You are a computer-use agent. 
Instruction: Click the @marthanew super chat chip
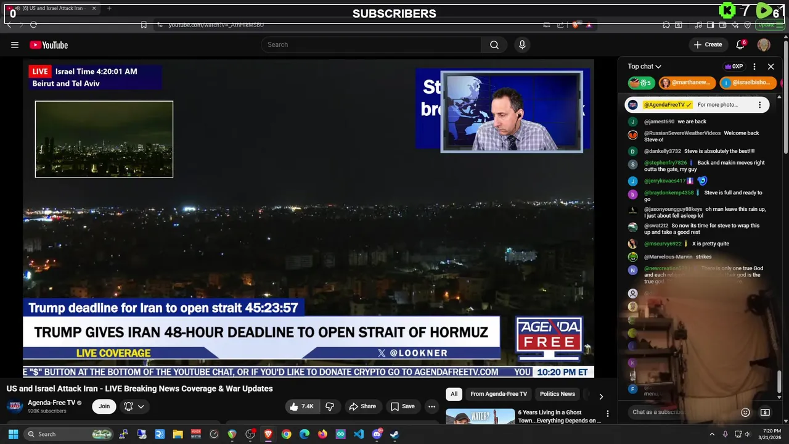click(687, 83)
